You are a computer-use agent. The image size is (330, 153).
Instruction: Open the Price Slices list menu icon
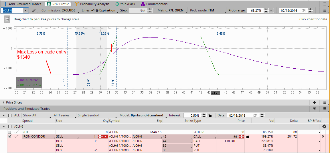coord(324,102)
